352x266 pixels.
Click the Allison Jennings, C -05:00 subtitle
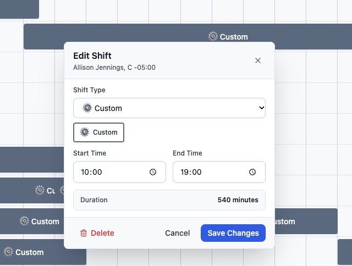click(114, 68)
